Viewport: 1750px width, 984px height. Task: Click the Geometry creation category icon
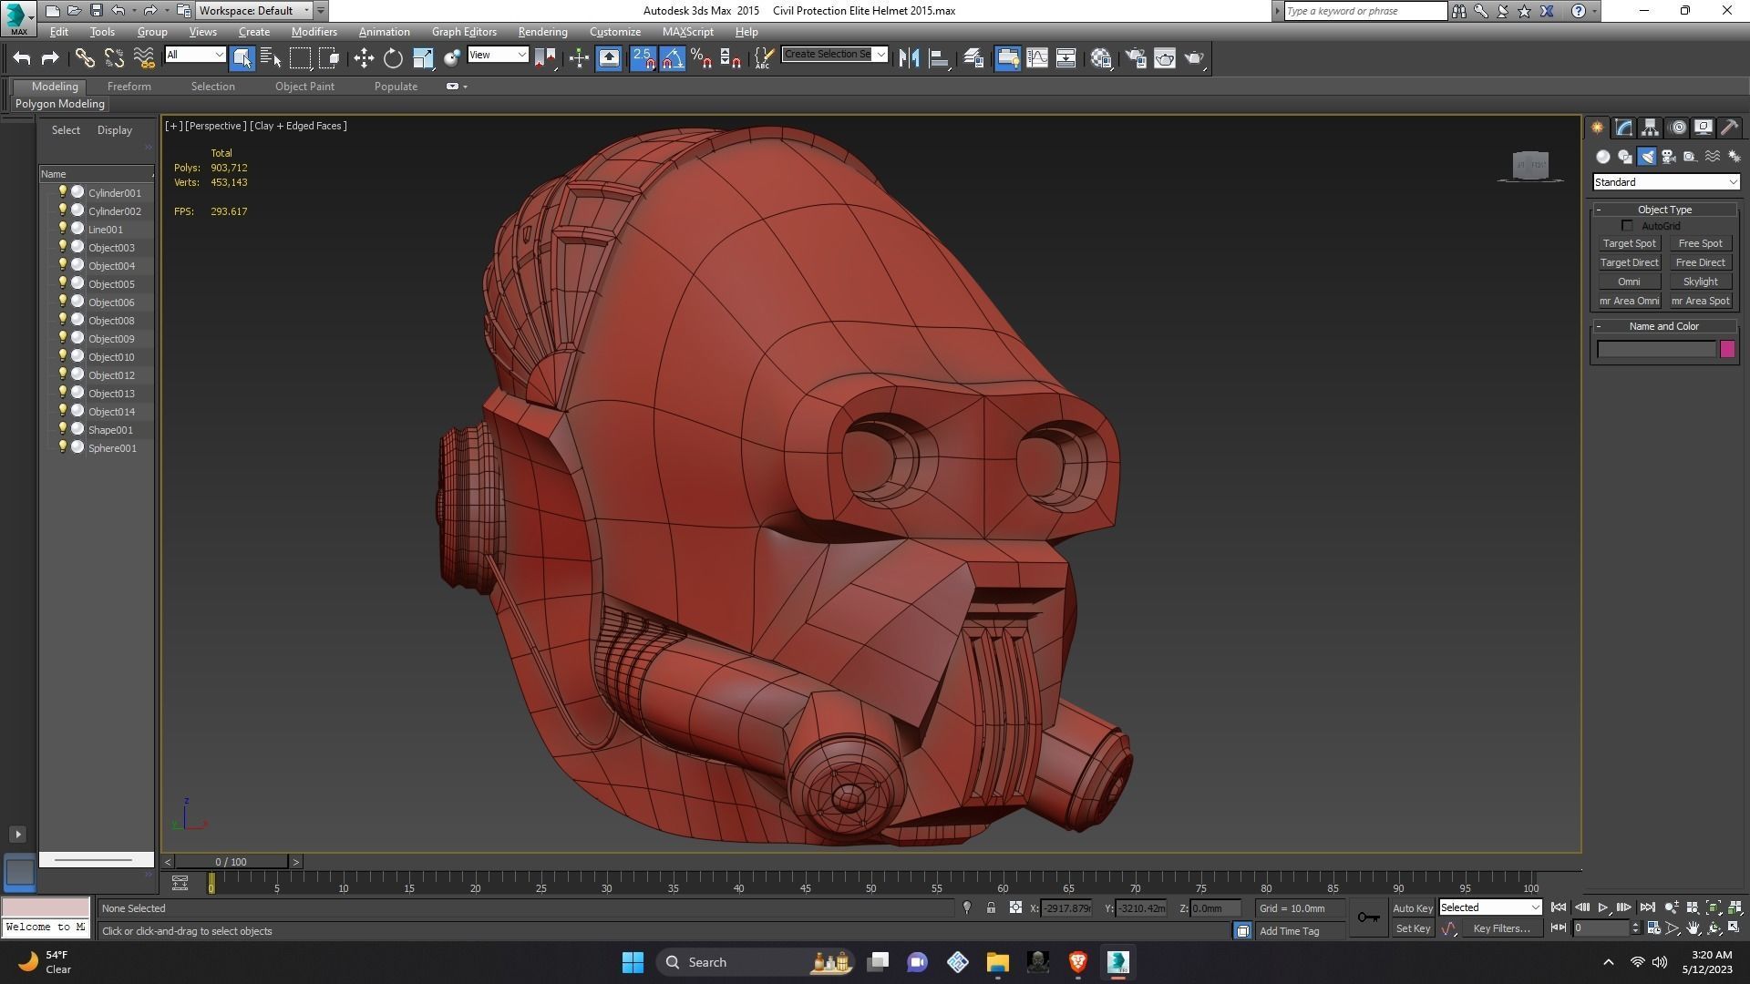tap(1602, 156)
